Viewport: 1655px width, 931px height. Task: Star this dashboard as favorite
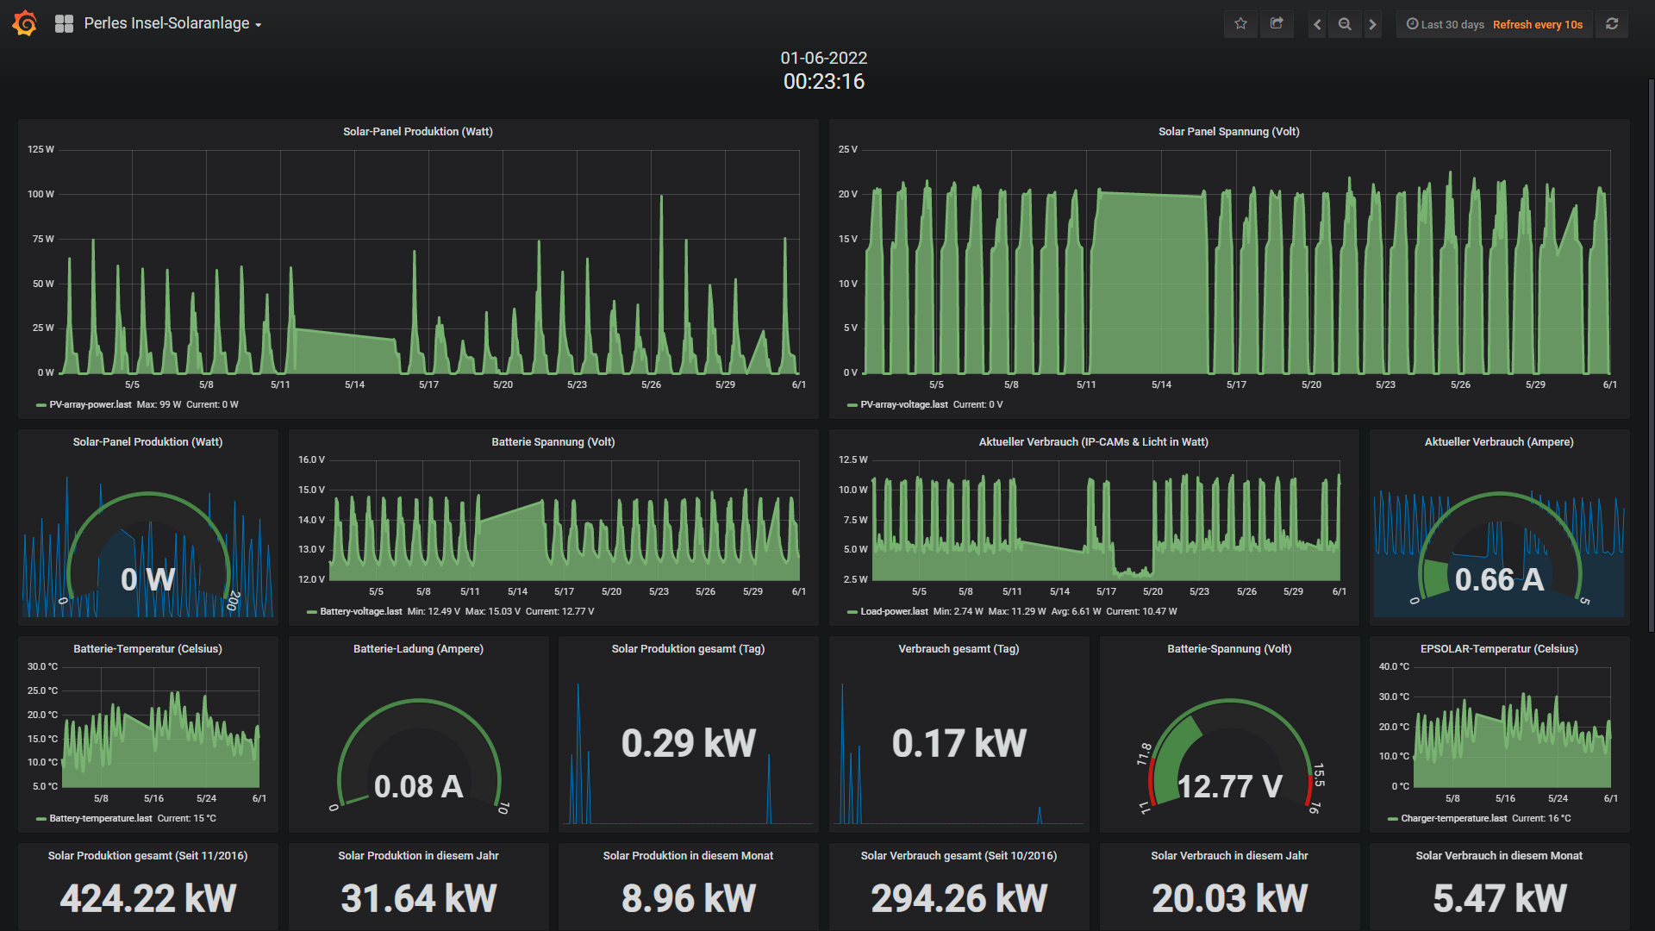1240,24
